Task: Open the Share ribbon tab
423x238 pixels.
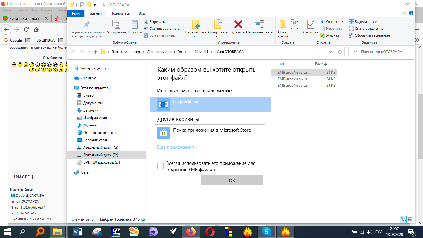Action: click(x=120, y=13)
